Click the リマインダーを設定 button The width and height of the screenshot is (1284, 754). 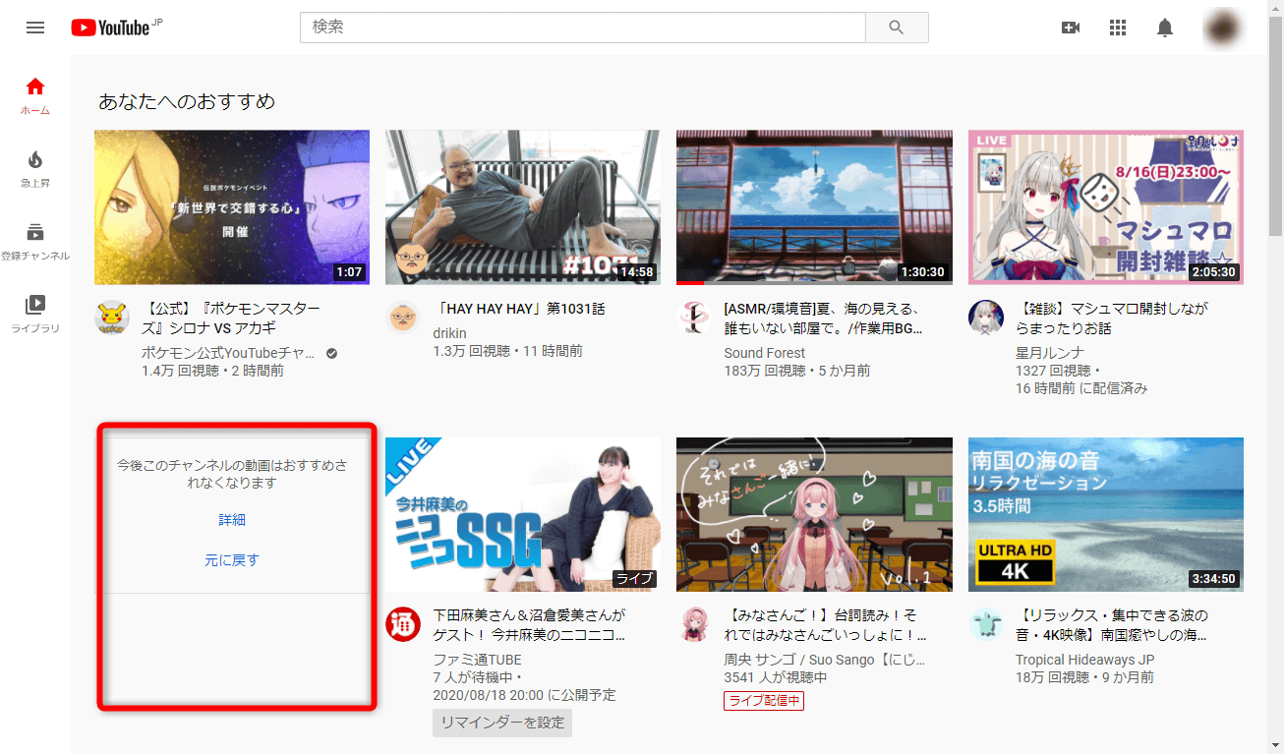[x=502, y=723]
